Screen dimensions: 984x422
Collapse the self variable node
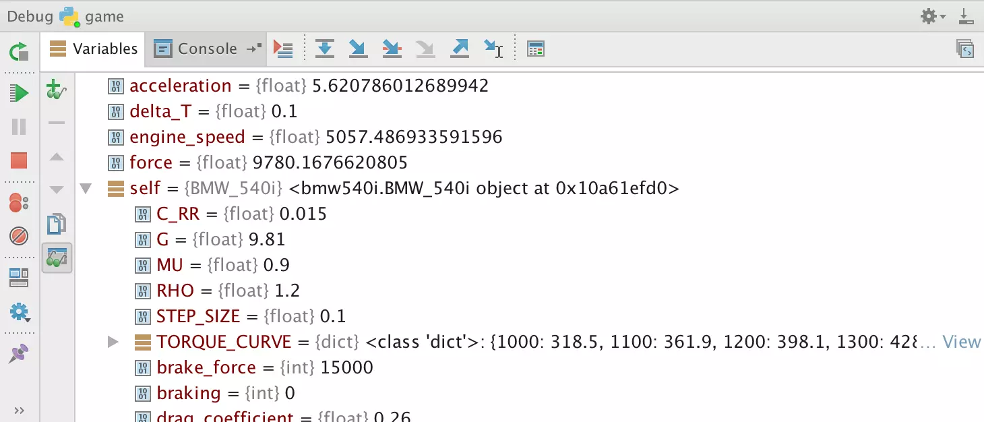86,189
